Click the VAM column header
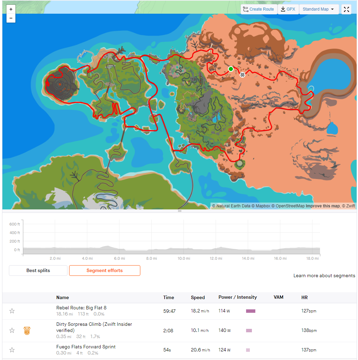Screen dimensions: 358x360 [x=278, y=297]
